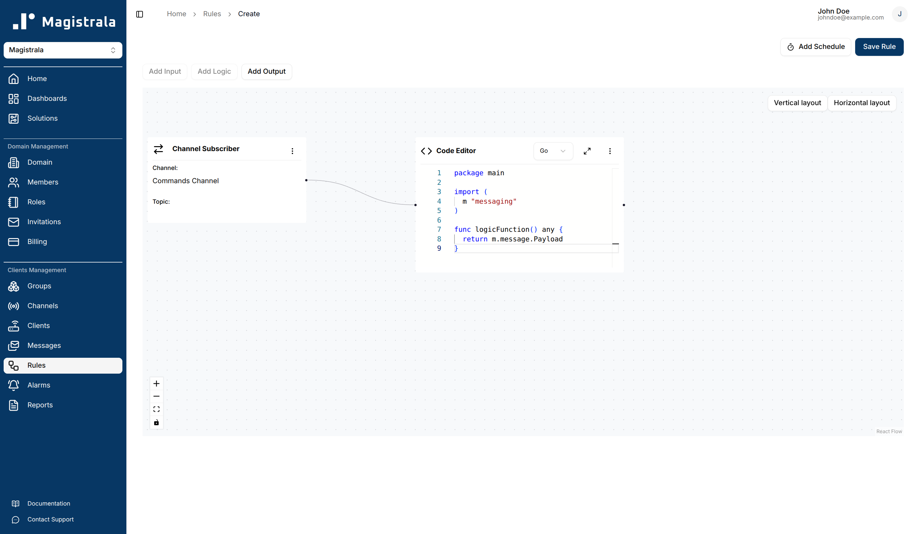Click johndoe@example.com email text
The width and height of the screenshot is (918, 534).
[x=850, y=18]
